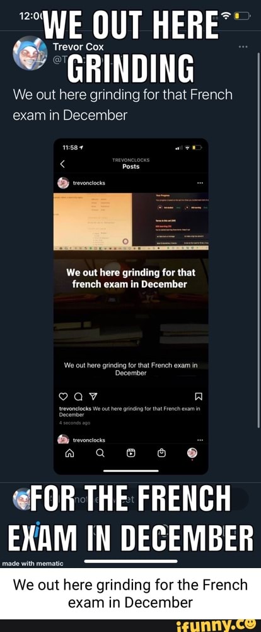Open profile avatar in bottom nav bar
The height and width of the screenshot is (632, 261).
(193, 452)
